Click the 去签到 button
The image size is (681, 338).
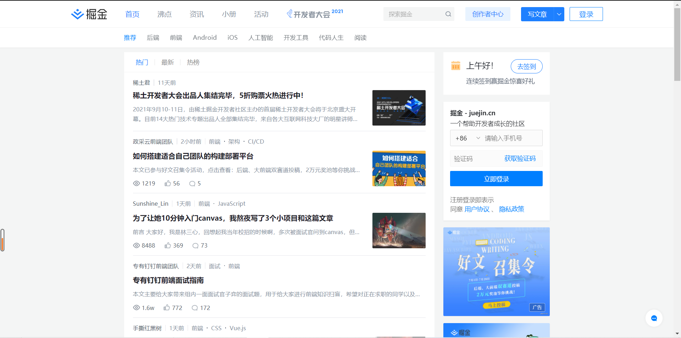tap(526, 66)
